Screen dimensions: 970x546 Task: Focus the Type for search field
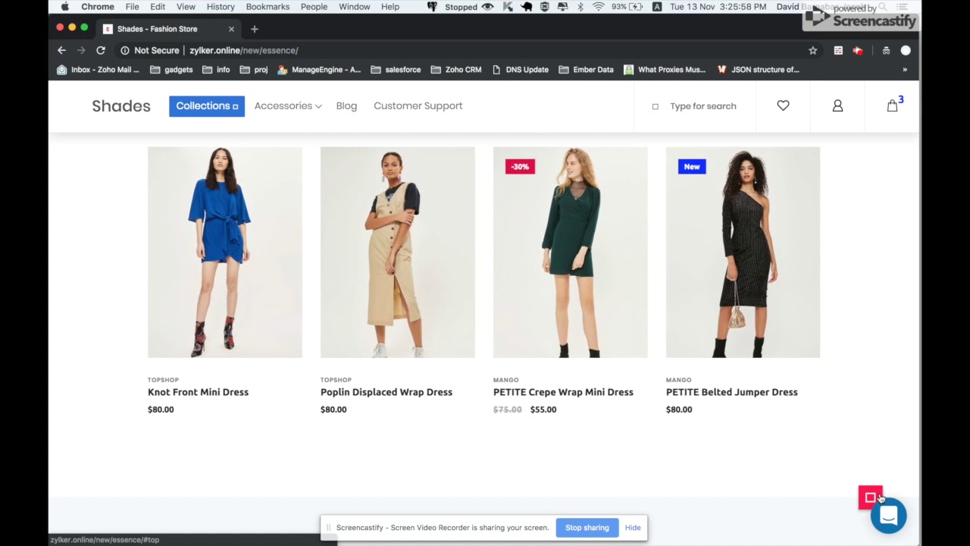[702, 106]
